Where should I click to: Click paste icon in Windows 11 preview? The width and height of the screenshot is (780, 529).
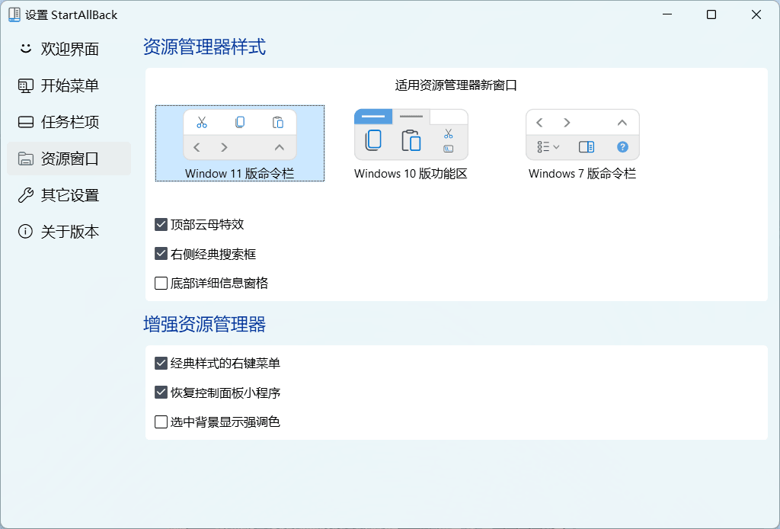(277, 122)
